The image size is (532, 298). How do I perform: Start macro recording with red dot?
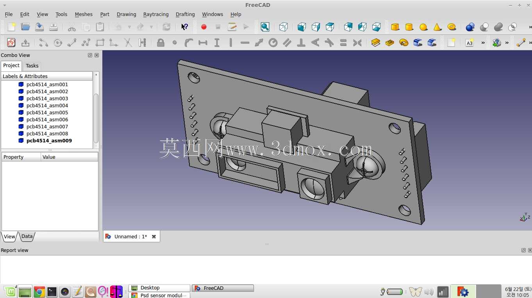[x=204, y=27]
